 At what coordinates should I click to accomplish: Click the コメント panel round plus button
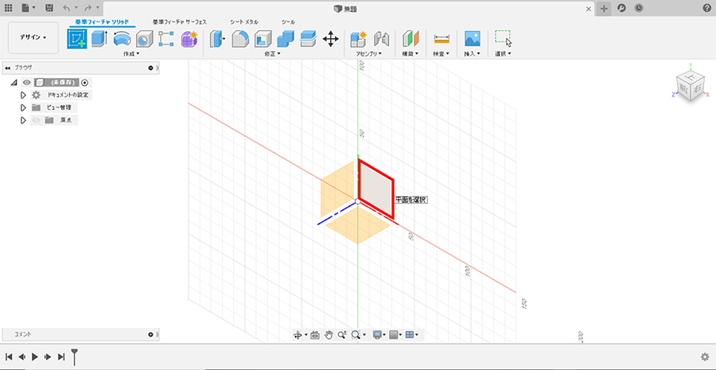[150, 334]
